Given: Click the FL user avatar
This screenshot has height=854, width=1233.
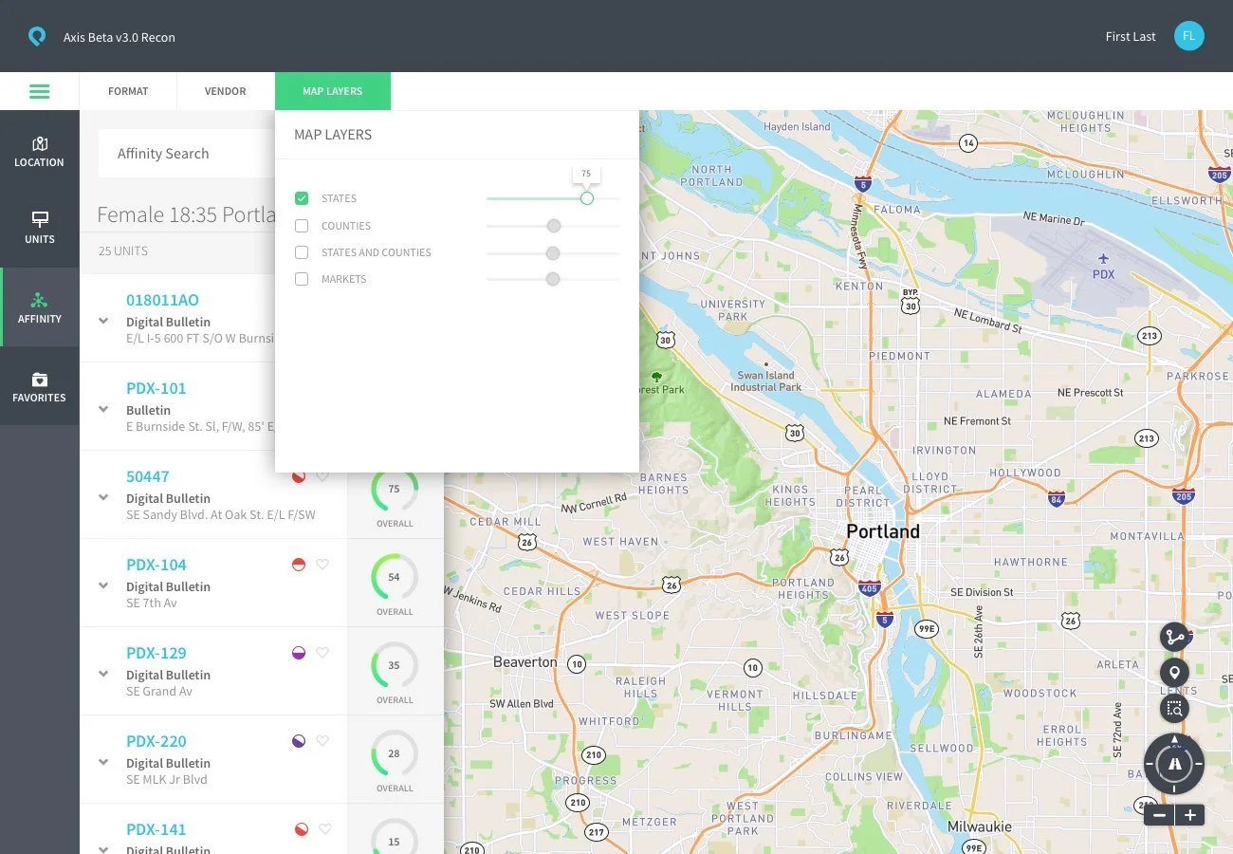Looking at the screenshot, I should pyautogui.click(x=1188, y=36).
